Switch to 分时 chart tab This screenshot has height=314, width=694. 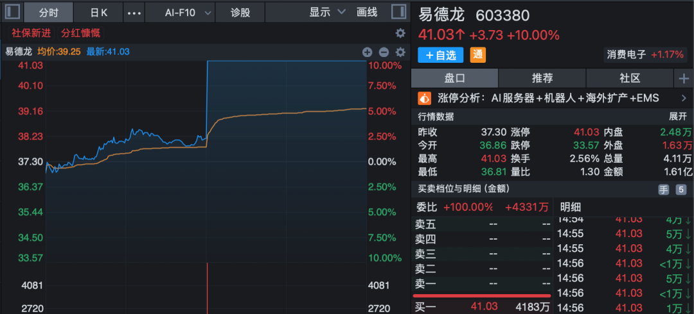(48, 12)
